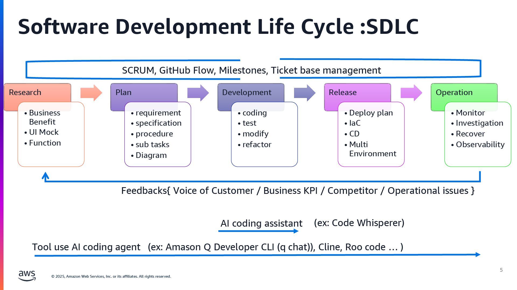Click the copyright Amazon Web Services text
517x290 pixels.
coord(111,276)
